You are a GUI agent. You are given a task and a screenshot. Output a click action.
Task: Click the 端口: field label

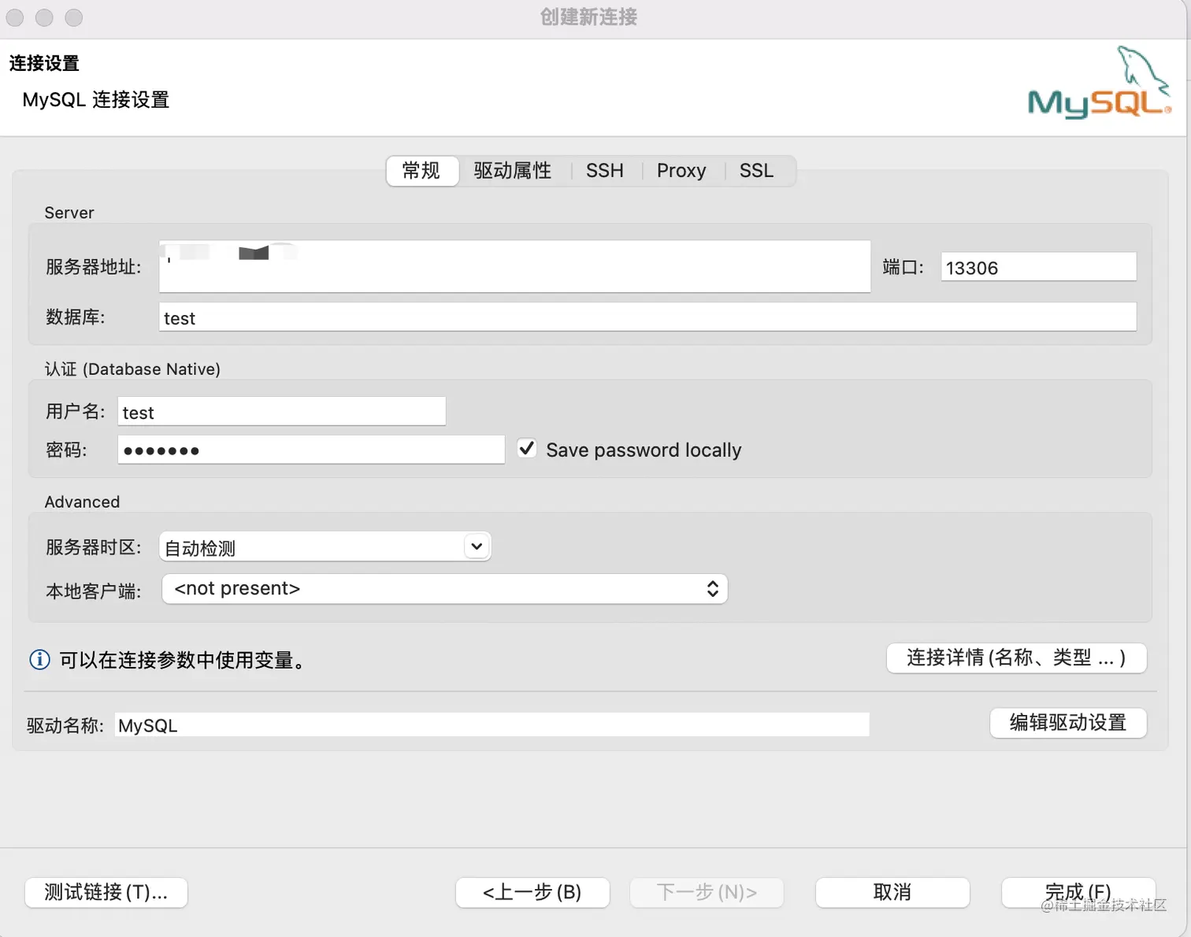pyautogui.click(x=903, y=267)
